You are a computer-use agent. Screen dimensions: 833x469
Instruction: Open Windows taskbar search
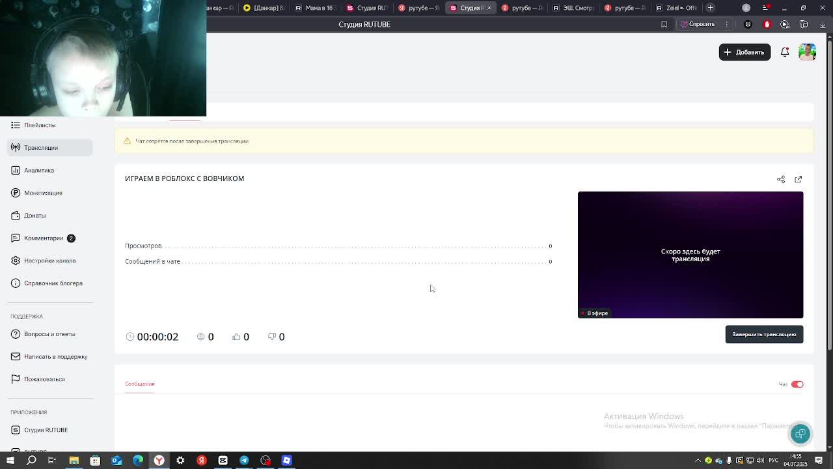(31, 461)
